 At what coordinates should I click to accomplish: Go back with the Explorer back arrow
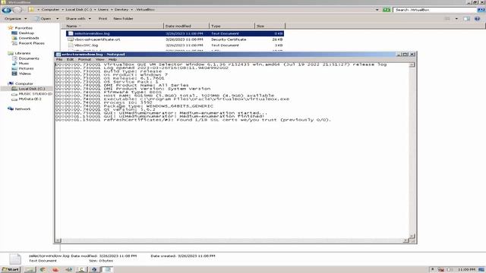tap(7, 10)
